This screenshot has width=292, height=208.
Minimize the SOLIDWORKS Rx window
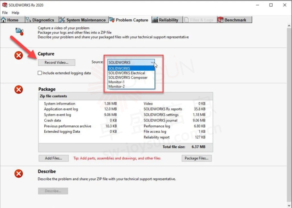[x=258, y=5]
